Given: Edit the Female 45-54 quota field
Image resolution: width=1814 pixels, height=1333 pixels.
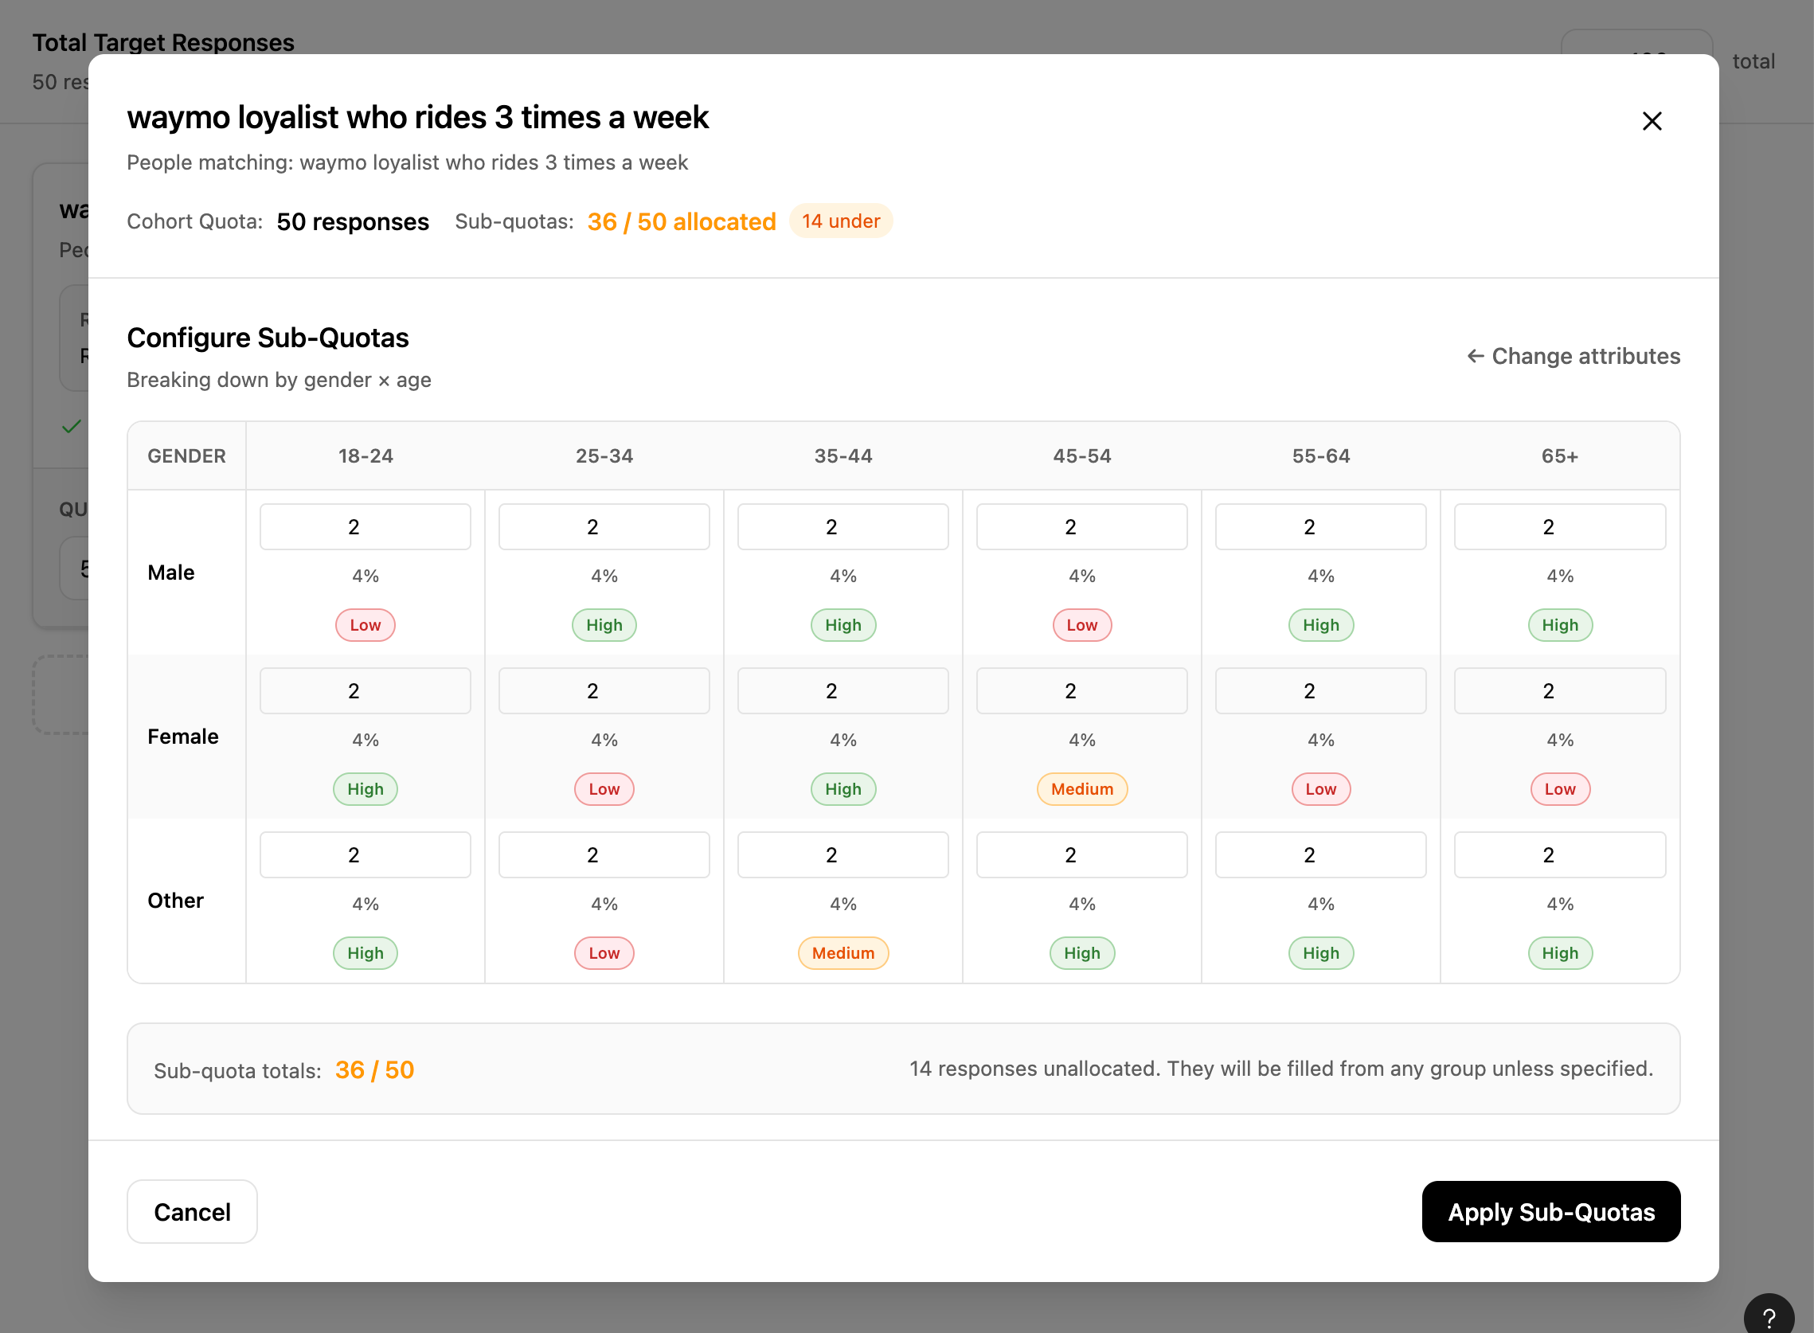Looking at the screenshot, I should pos(1081,690).
